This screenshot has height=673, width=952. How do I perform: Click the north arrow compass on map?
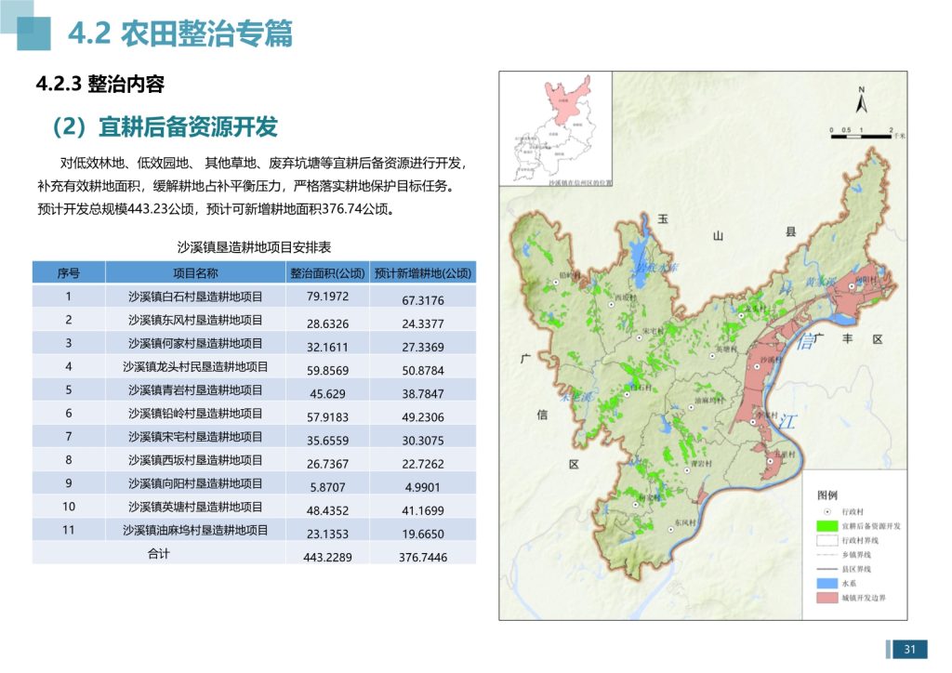point(861,99)
